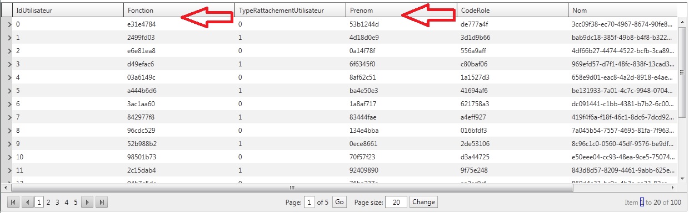Expand row with IdUtilisateur 5

point(9,91)
